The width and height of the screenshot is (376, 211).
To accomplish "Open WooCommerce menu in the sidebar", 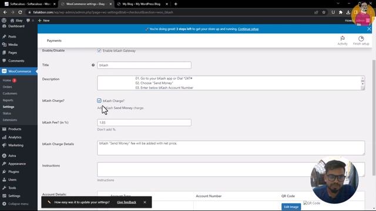I will coord(19,72).
